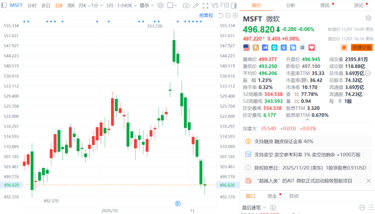Click the short-selling chart icon

point(248,154)
